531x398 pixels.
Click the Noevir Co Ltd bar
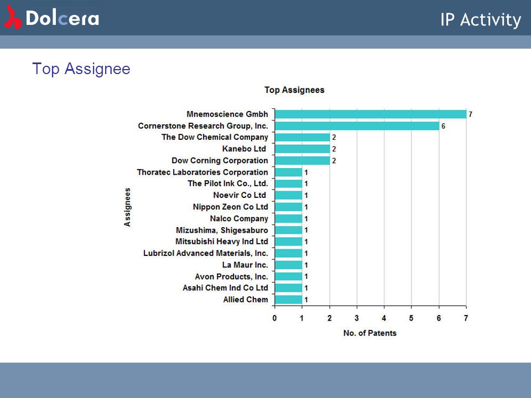coord(288,195)
